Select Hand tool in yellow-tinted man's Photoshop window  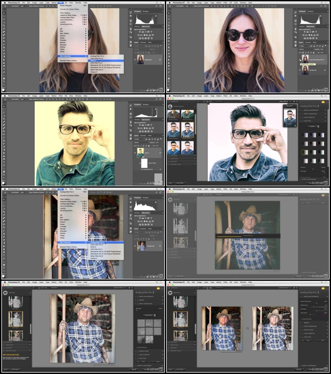(4, 171)
